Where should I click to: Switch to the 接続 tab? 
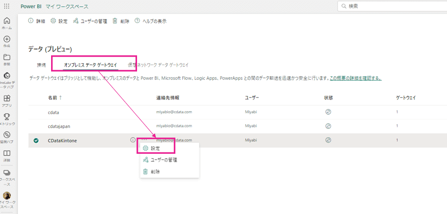(41, 65)
